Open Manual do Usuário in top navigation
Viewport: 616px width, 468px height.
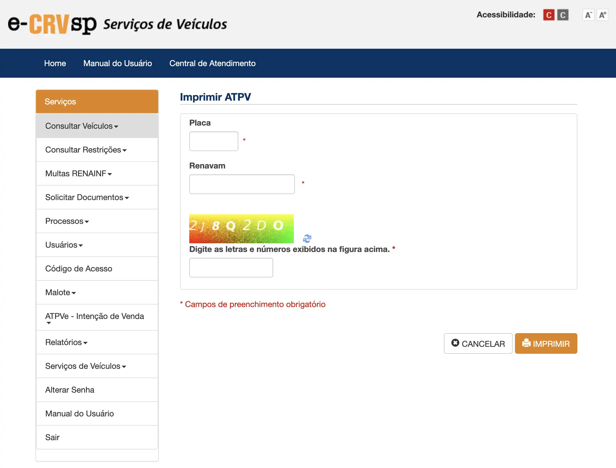(x=118, y=63)
